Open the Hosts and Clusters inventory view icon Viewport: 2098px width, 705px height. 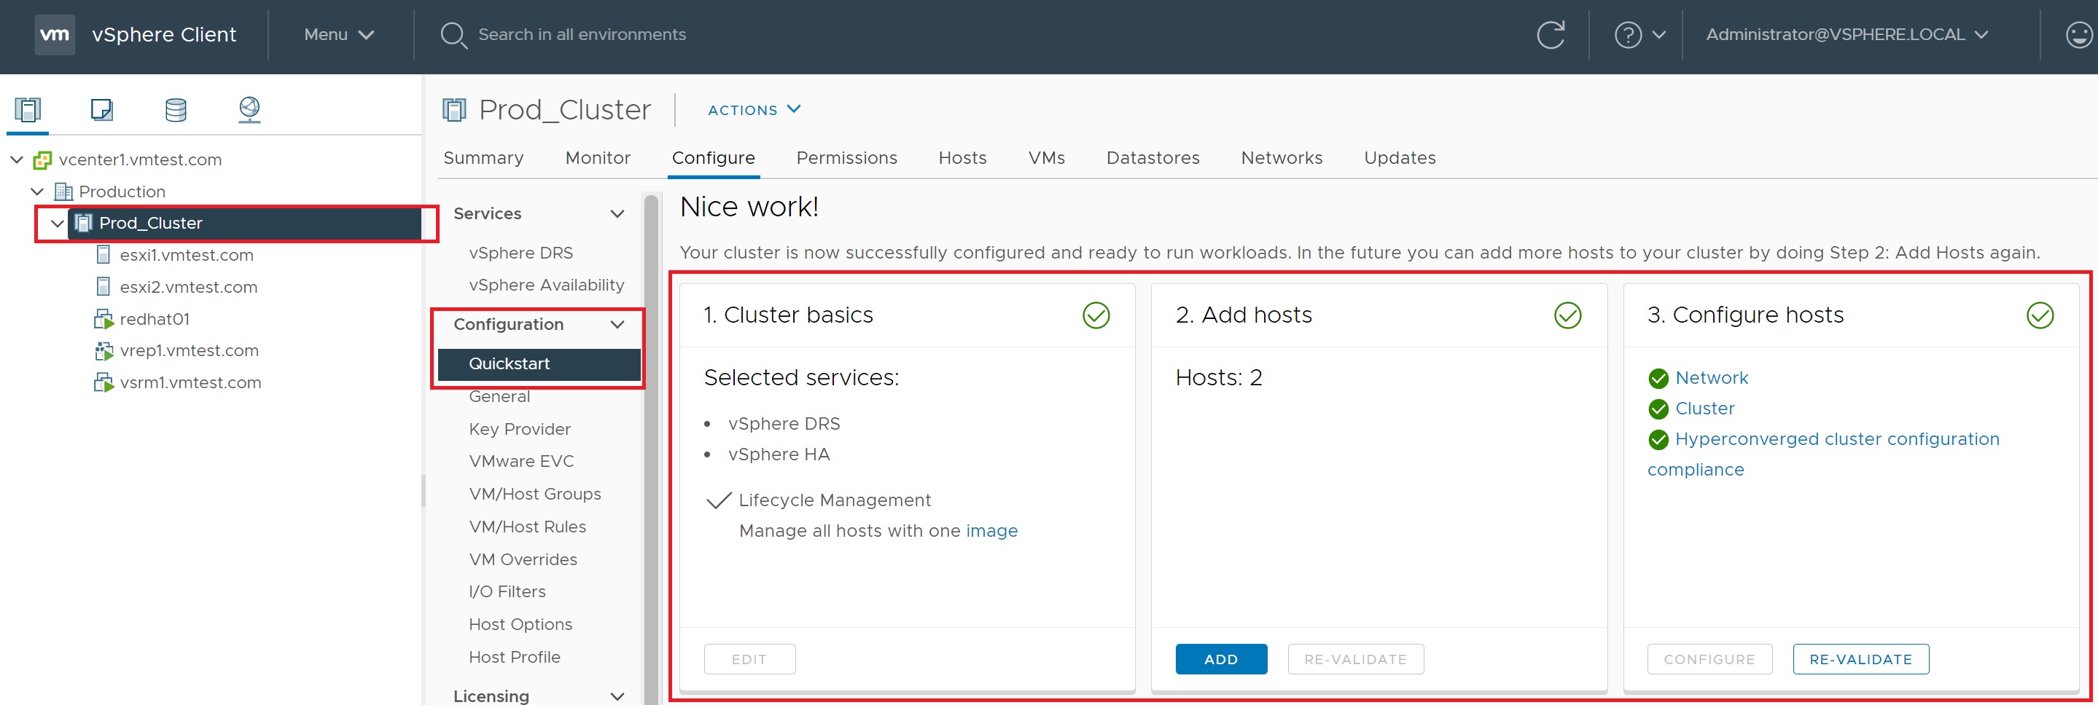point(28,109)
